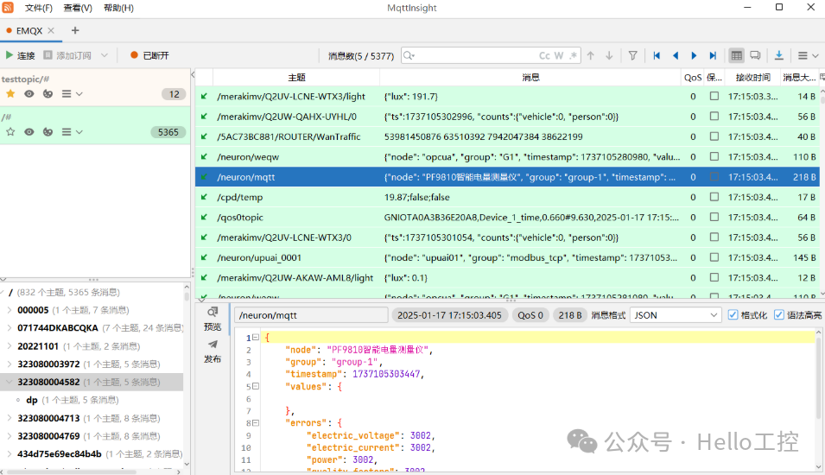Fold the JSON root at line 1
This screenshot has width=825, height=475.
point(256,337)
